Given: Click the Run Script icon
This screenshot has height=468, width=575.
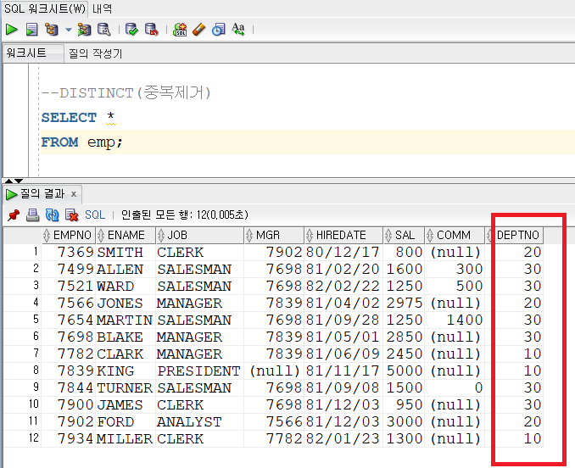Looking at the screenshot, I should pos(32,30).
